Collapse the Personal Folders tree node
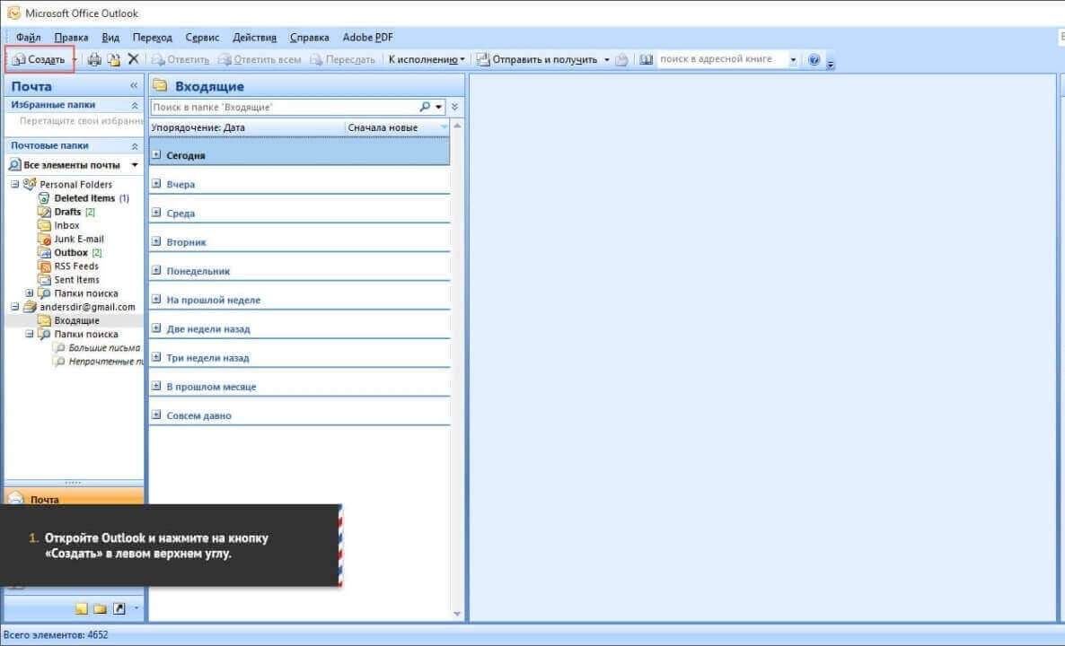The image size is (1065, 646). (15, 184)
